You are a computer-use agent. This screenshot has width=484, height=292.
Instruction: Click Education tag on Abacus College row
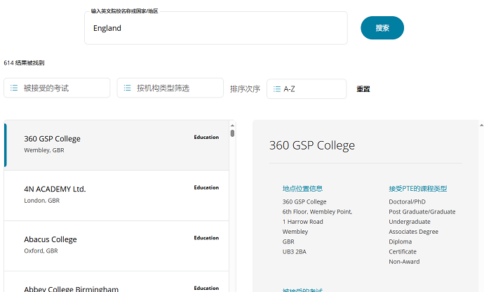206,239
